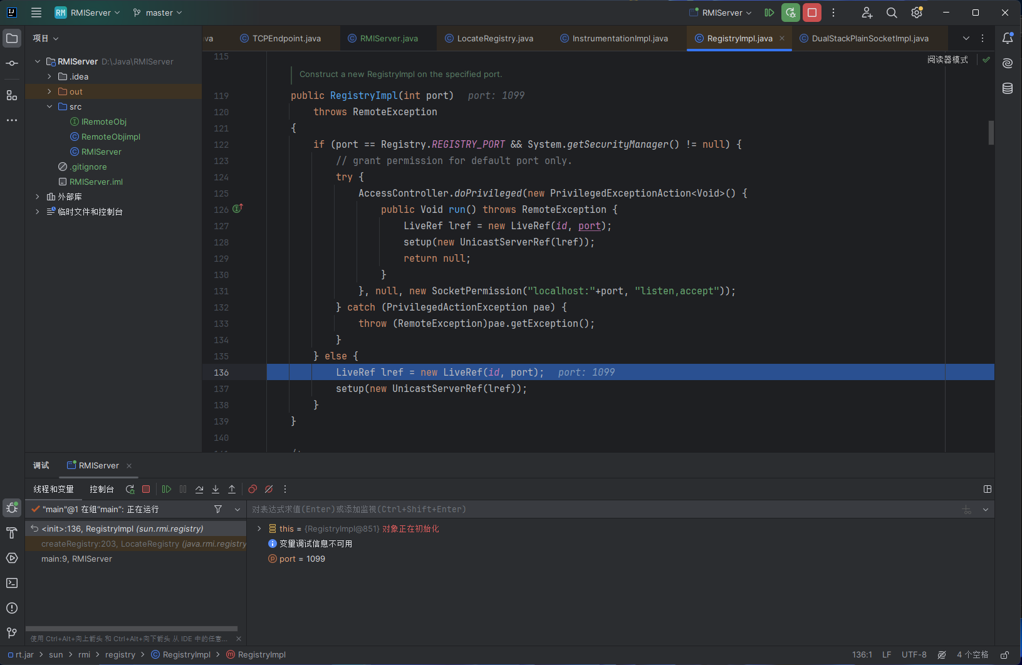Switch to the TCPEndpoint.java tab

280,38
